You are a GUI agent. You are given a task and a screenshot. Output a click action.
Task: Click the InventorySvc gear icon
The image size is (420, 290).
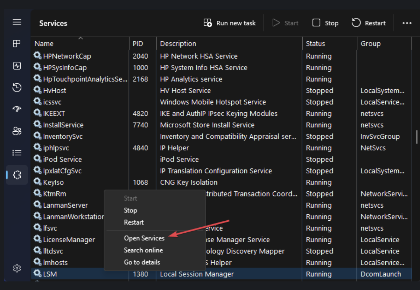click(38, 136)
